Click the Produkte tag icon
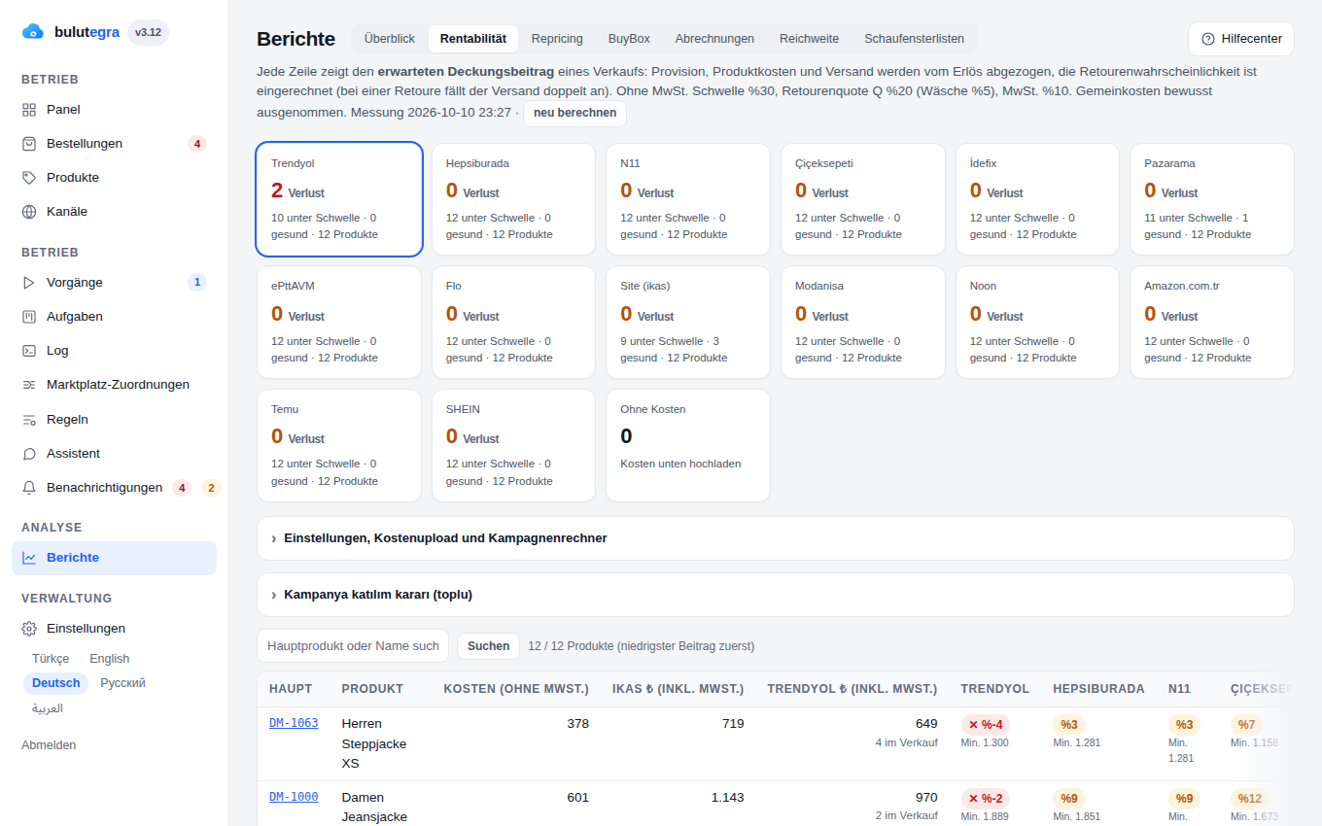Viewport: 1322px width, 826px height. point(29,178)
